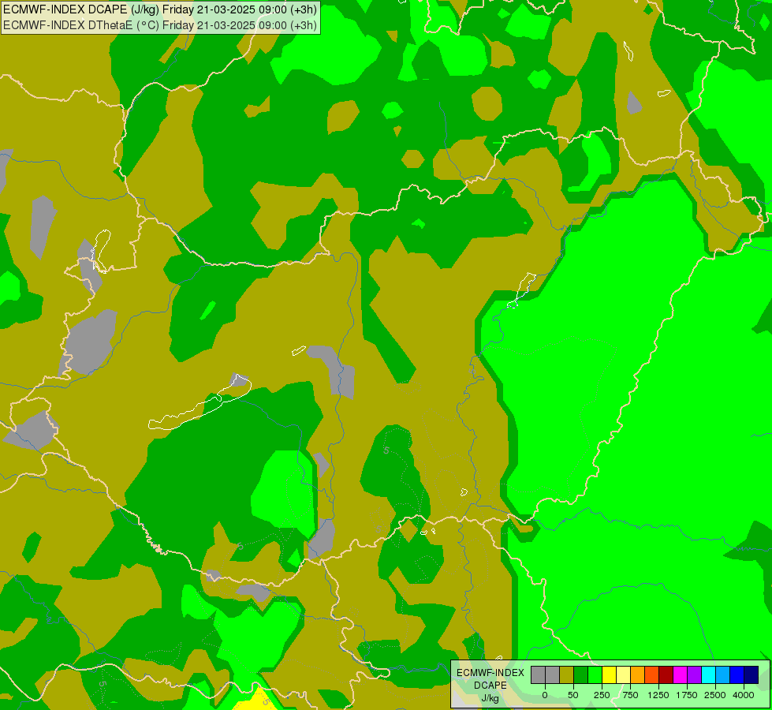Click the J/kg unit label in the legend
The image size is (772, 710).
pos(490,698)
